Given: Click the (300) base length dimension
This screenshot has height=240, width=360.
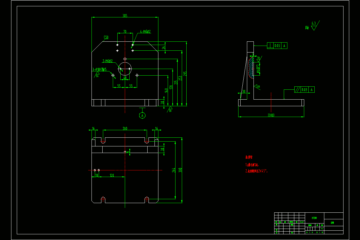Looking at the screenshot, I should pyautogui.click(x=271, y=115).
